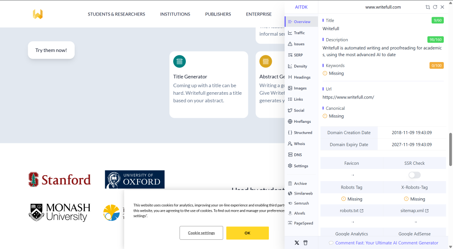Click the Domain Creation Date value 2018-11-09
Screen dimensions: 453x249
412,132
